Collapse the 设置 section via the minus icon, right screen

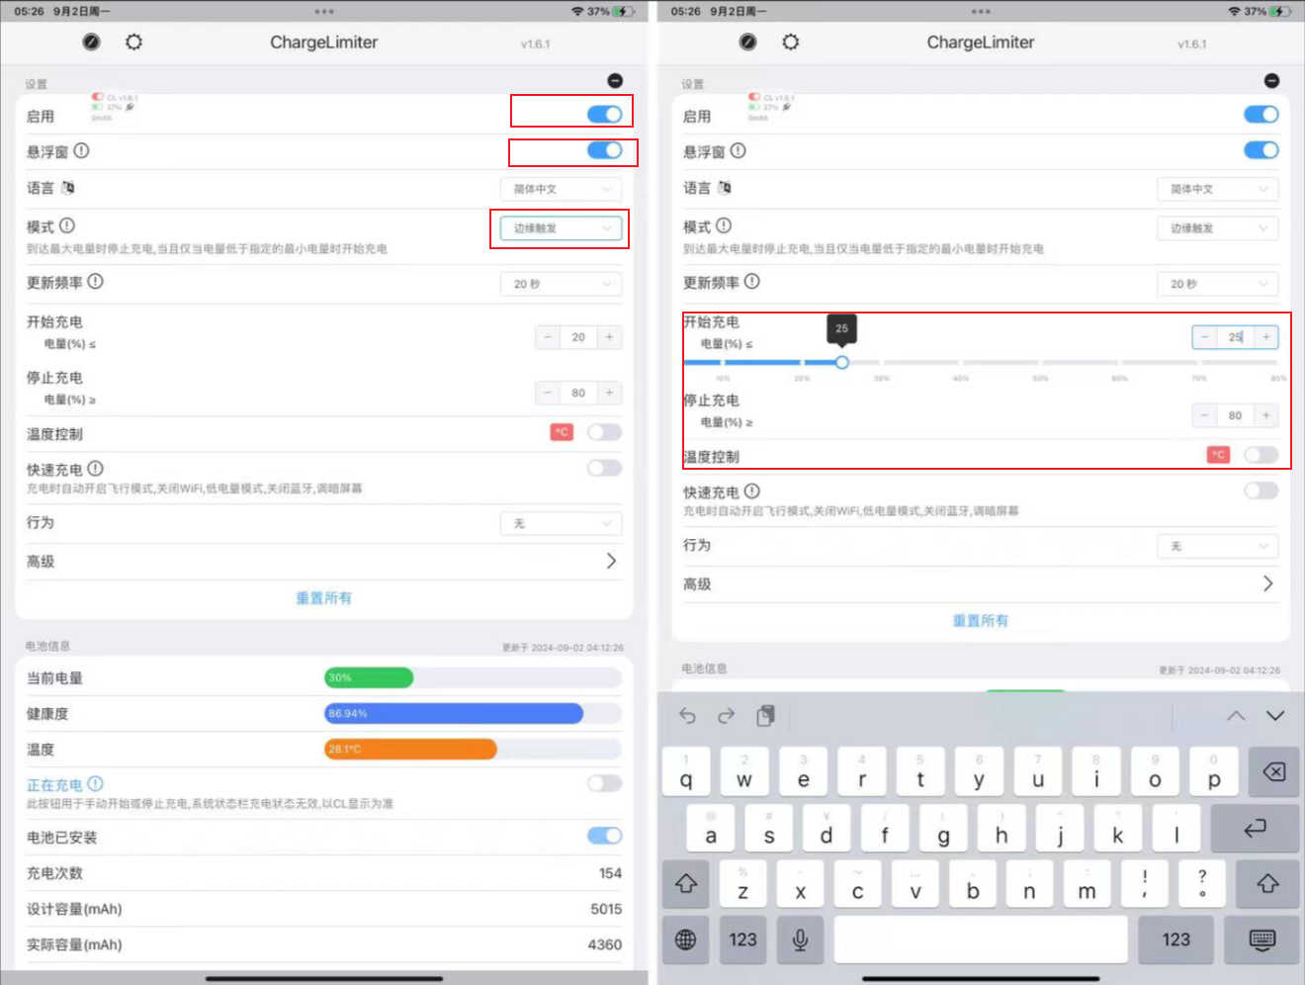pos(1272,80)
